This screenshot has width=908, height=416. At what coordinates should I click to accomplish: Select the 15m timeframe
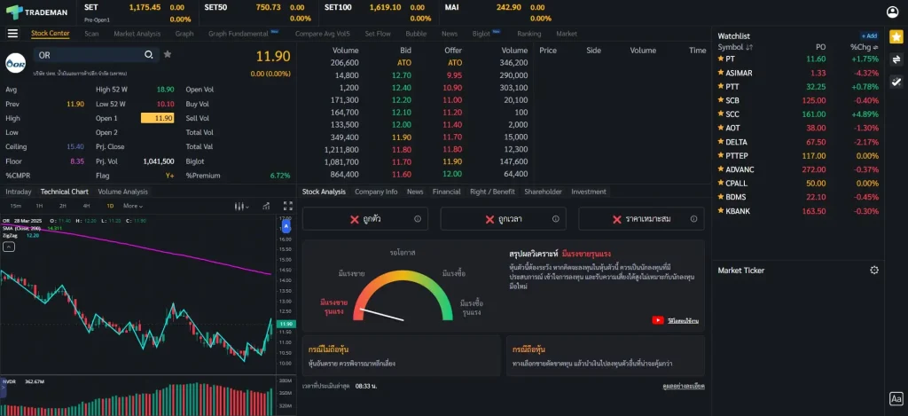pyautogui.click(x=16, y=207)
